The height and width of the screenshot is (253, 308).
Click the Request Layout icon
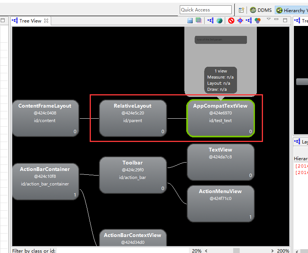(240, 20)
